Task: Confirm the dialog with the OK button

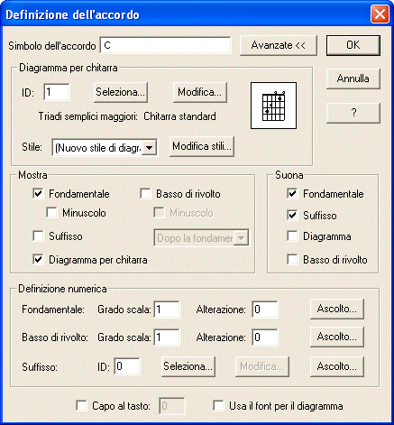Action: pyautogui.click(x=353, y=45)
